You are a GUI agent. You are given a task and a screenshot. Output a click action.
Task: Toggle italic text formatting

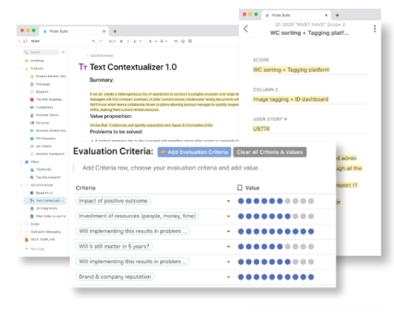[x=128, y=41]
